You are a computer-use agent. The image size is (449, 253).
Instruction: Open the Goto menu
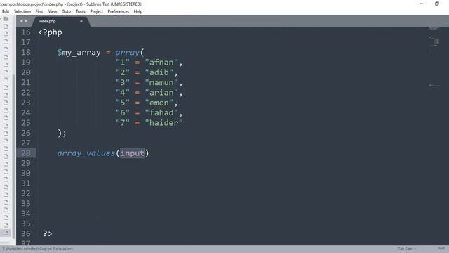(x=66, y=11)
